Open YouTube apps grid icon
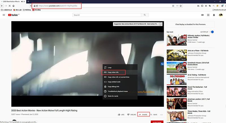226x123 pixels. [x=208, y=15]
